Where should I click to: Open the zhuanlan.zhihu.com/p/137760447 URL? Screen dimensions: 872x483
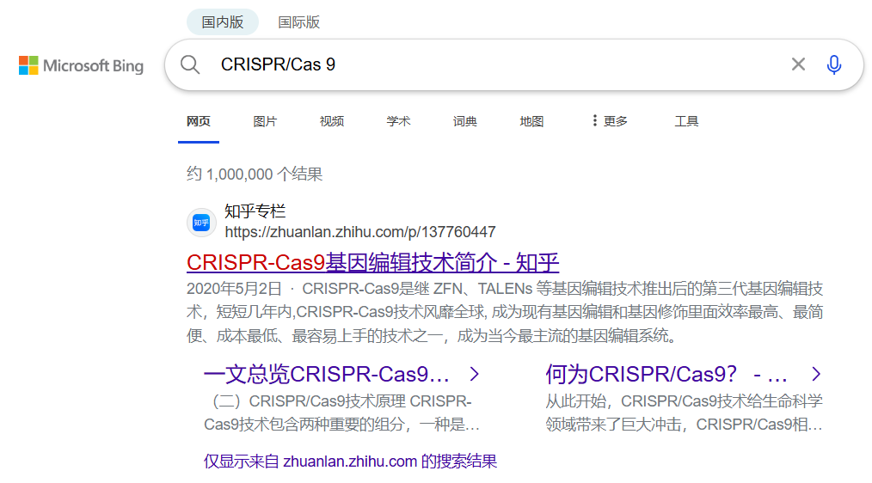click(359, 232)
